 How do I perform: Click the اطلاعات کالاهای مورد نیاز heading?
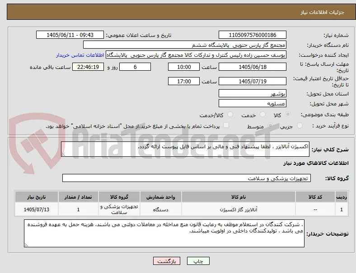[316, 163]
